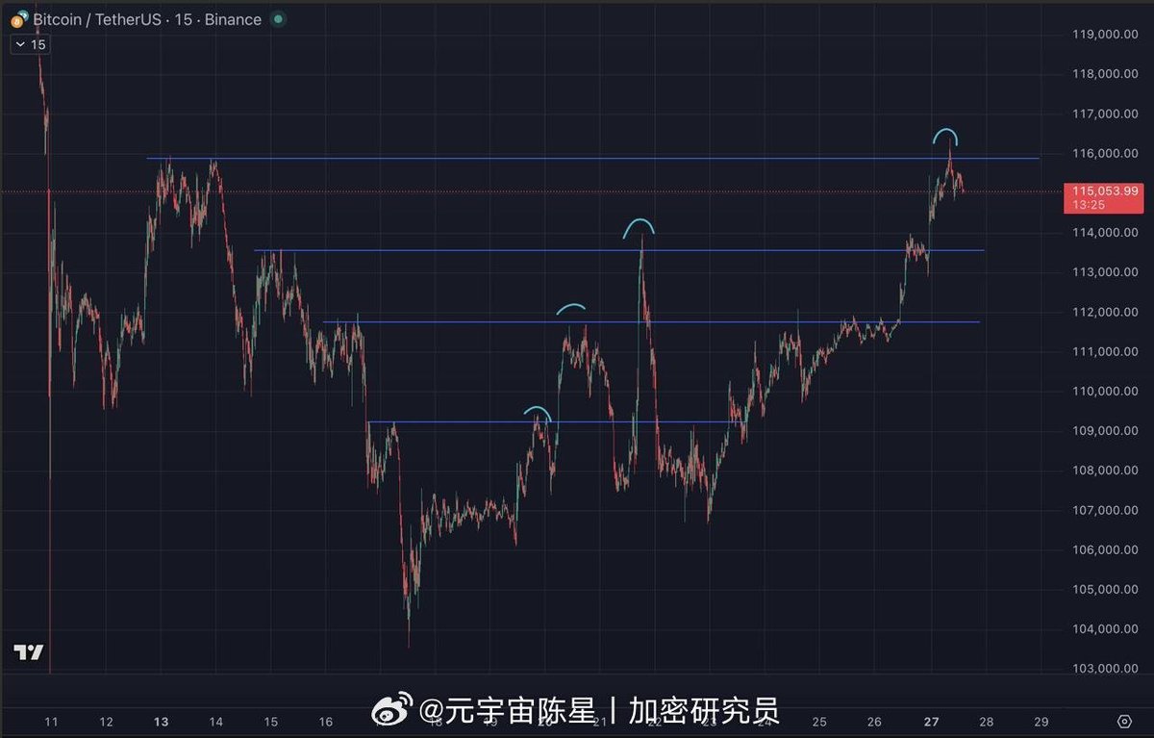Image resolution: width=1154 pixels, height=738 pixels.
Task: Select the arc drawing above the 27th peak
Action: tap(945, 136)
